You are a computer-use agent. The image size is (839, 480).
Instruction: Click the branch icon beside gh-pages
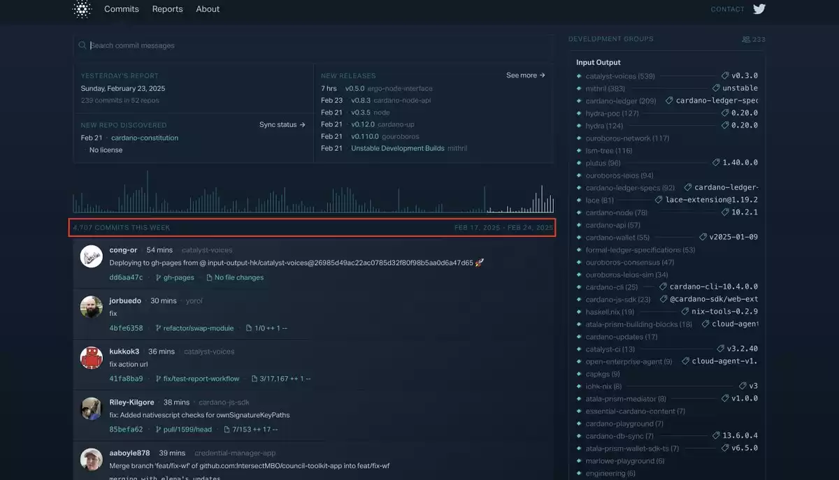[158, 277]
